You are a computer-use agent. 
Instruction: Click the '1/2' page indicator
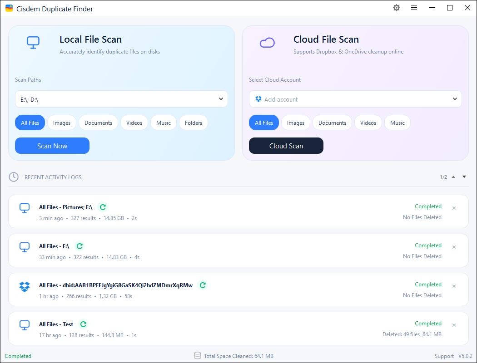pyautogui.click(x=443, y=177)
